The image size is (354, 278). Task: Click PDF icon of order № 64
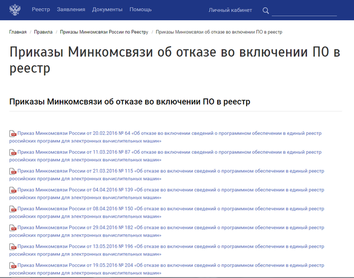coord(13,134)
